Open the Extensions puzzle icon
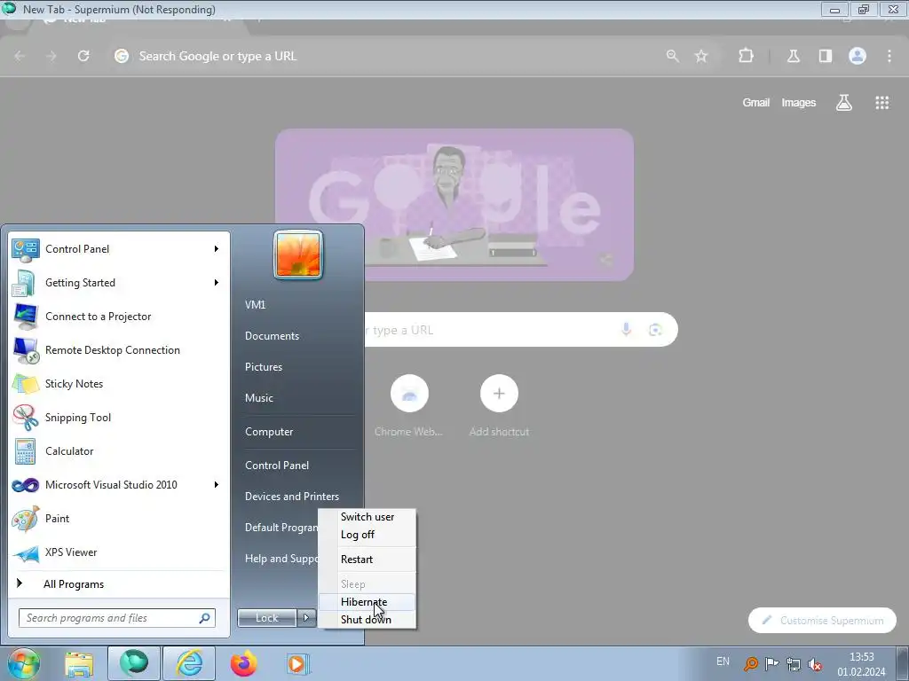 click(746, 56)
